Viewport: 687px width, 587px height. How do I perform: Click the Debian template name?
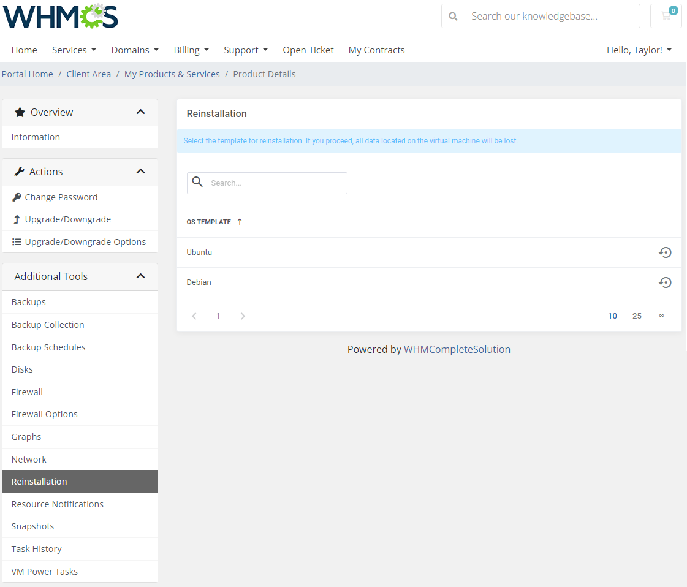[x=199, y=282]
